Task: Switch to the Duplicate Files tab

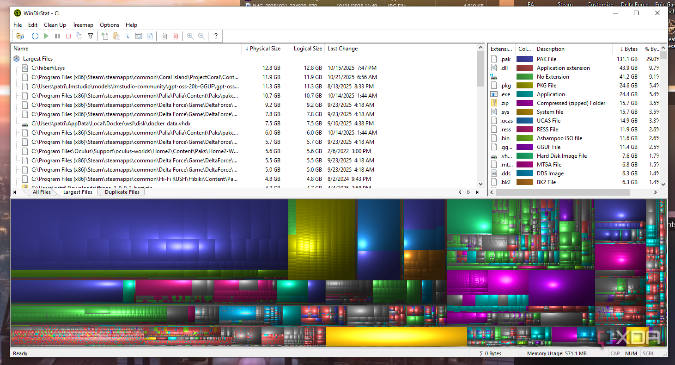Action: point(122,192)
